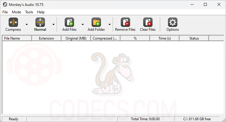Click the window resize grip in corner
226x122 pixels.
coord(224,120)
